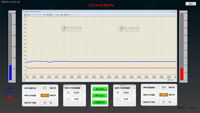Click the gas PID I value field
The width and height of the screenshot is (200, 113).
click(x=126, y=99)
